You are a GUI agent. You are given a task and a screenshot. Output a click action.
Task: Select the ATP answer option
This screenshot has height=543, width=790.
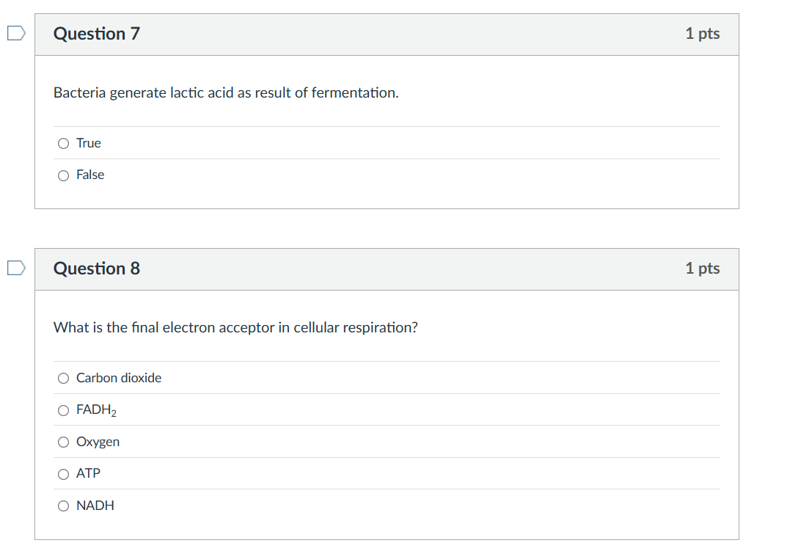(63, 474)
